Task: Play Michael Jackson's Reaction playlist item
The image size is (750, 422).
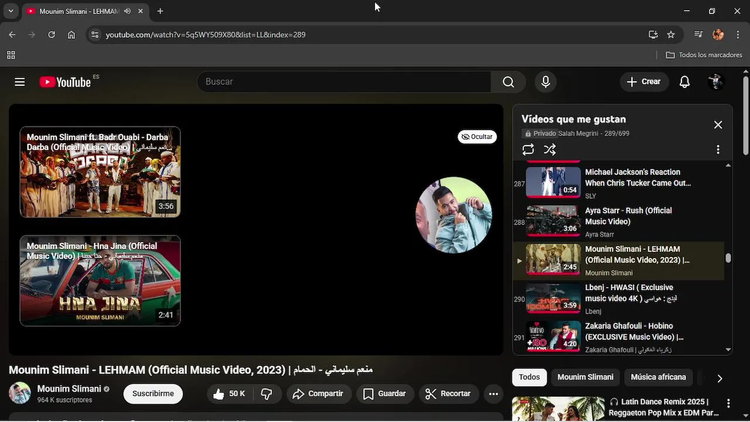Action: coord(618,183)
